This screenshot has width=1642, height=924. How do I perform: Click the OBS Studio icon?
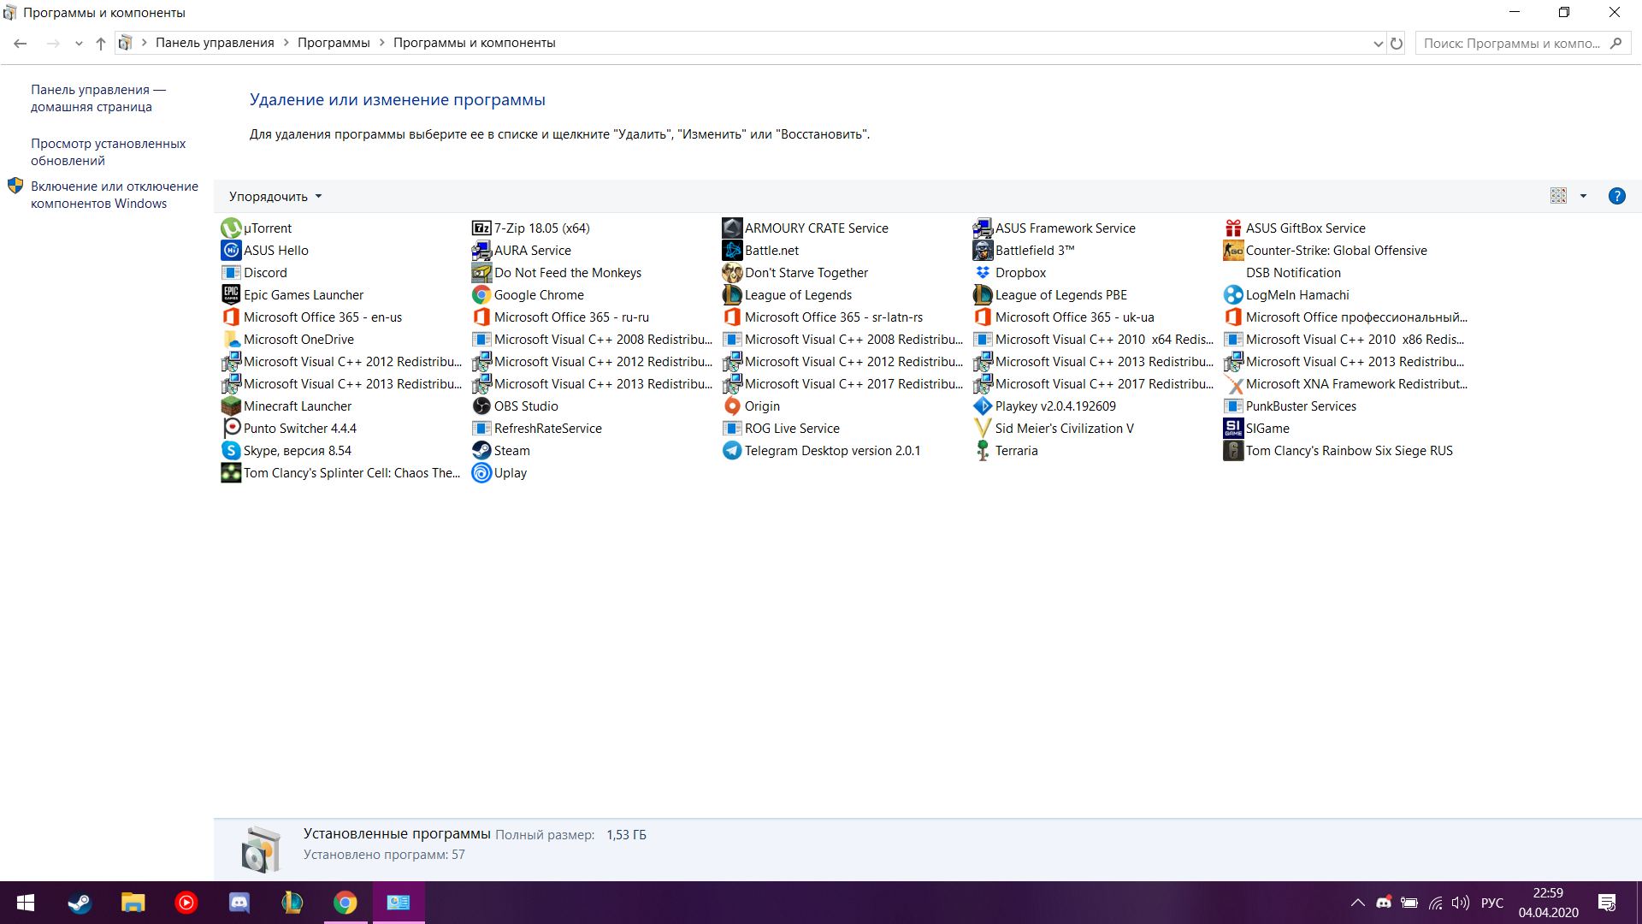pos(481,406)
